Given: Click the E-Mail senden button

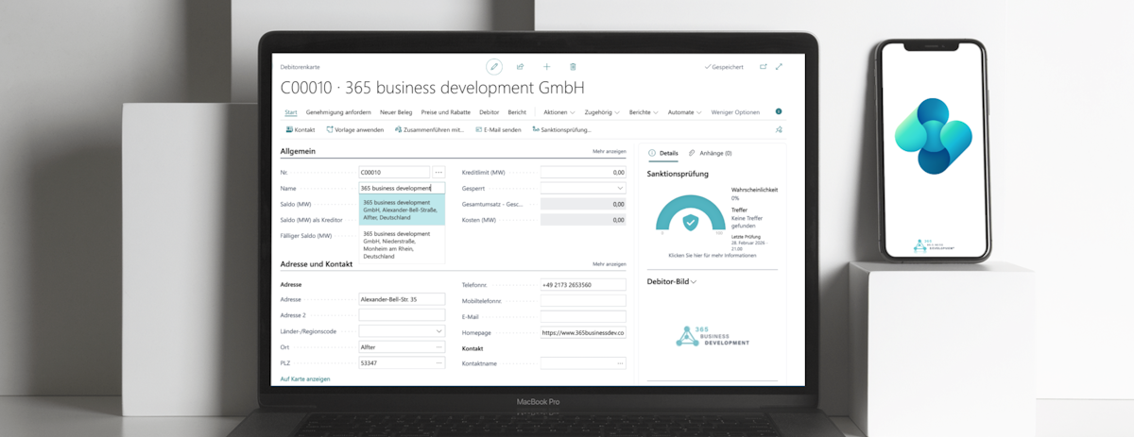Looking at the screenshot, I should [498, 129].
